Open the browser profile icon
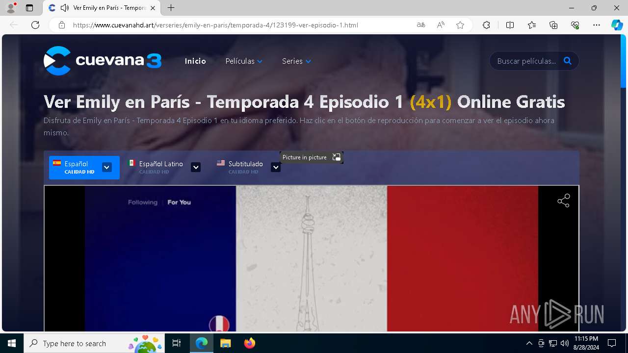The image size is (628, 353). 11,8
